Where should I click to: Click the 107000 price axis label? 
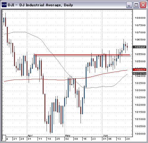(140, 32)
